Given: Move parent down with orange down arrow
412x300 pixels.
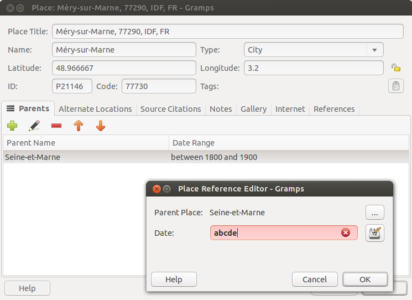Looking at the screenshot, I should tap(100, 126).
